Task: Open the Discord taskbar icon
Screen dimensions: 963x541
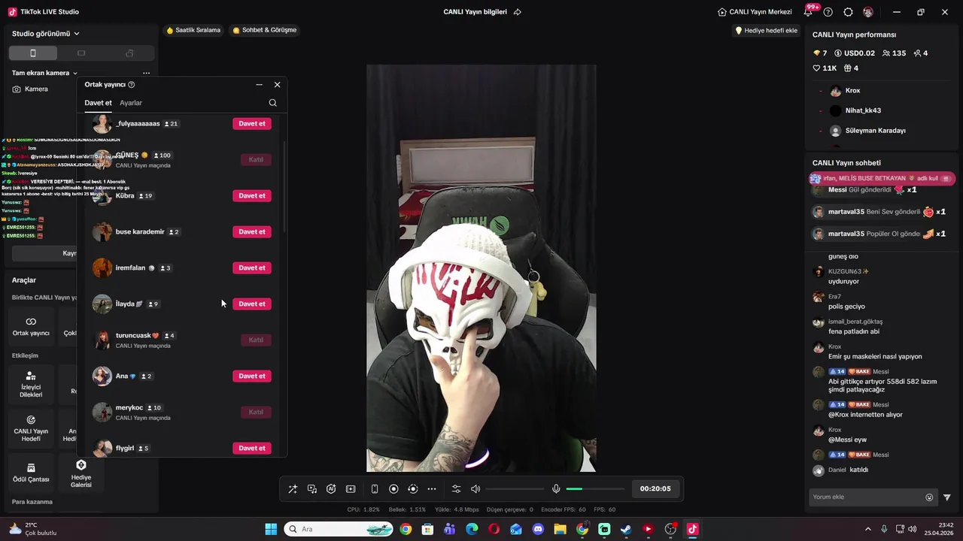Action: point(538,529)
